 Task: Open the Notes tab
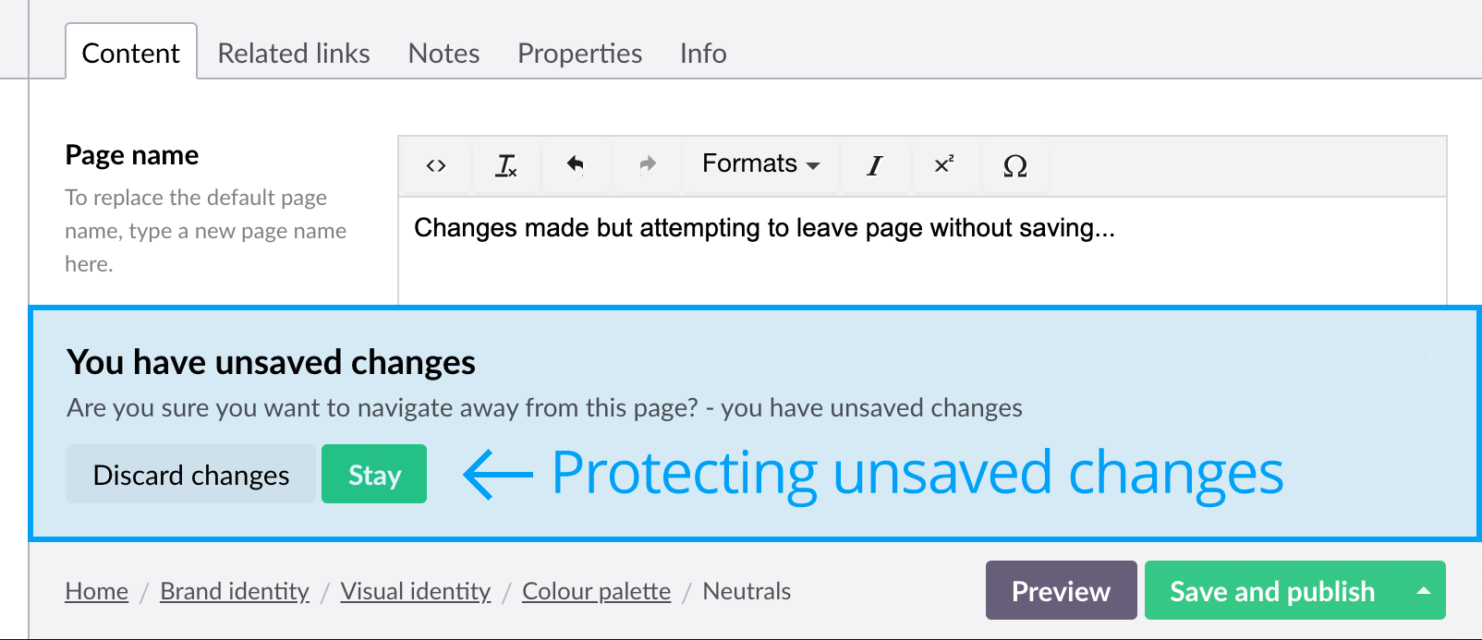443,54
